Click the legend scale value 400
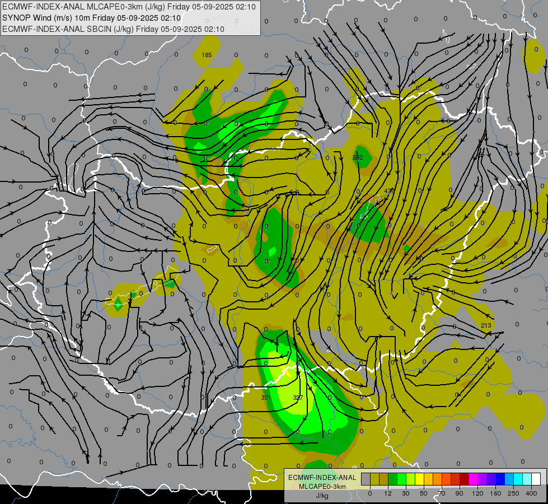548x504 pixels. pyautogui.click(x=531, y=493)
